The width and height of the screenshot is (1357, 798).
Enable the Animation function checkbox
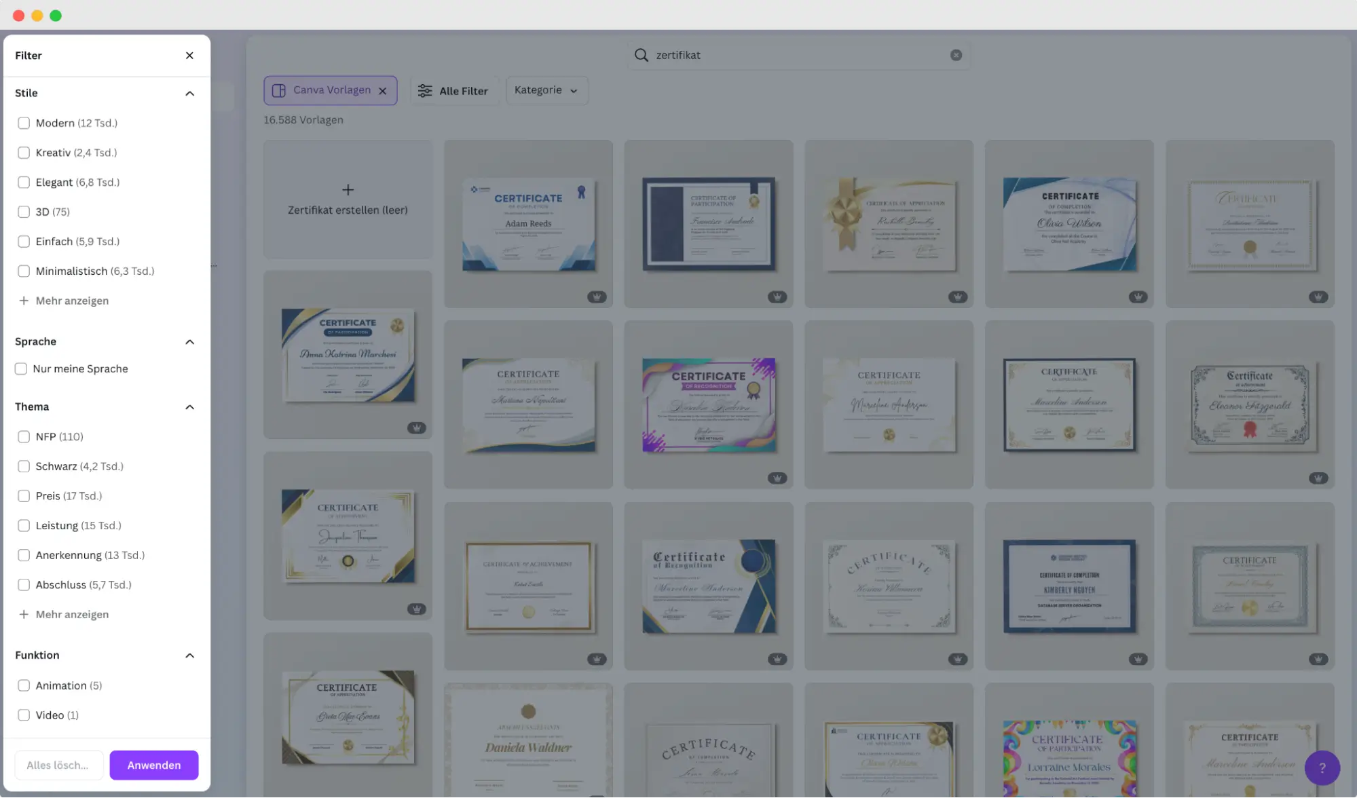pyautogui.click(x=24, y=685)
